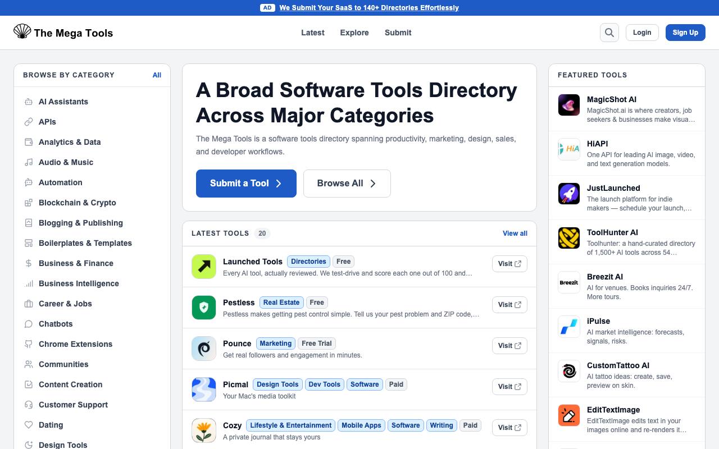
Task: Click the Browse All button
Action: (x=347, y=184)
